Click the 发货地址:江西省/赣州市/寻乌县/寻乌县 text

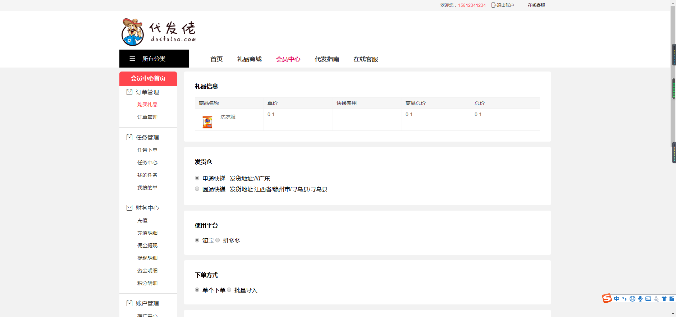point(279,189)
